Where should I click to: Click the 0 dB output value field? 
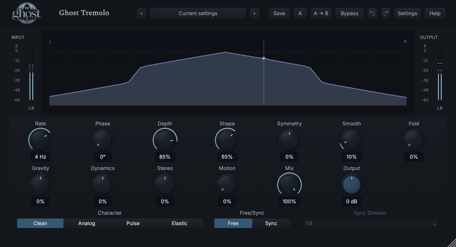(x=351, y=201)
